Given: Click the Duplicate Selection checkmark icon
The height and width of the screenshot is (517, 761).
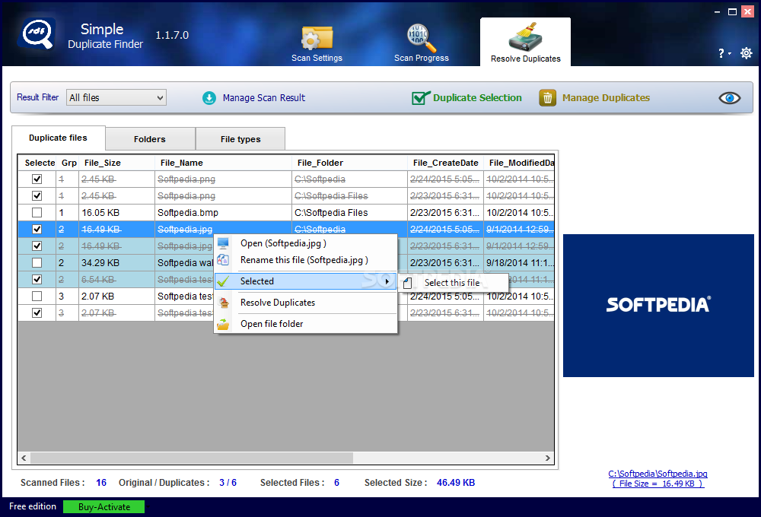Looking at the screenshot, I should [421, 98].
